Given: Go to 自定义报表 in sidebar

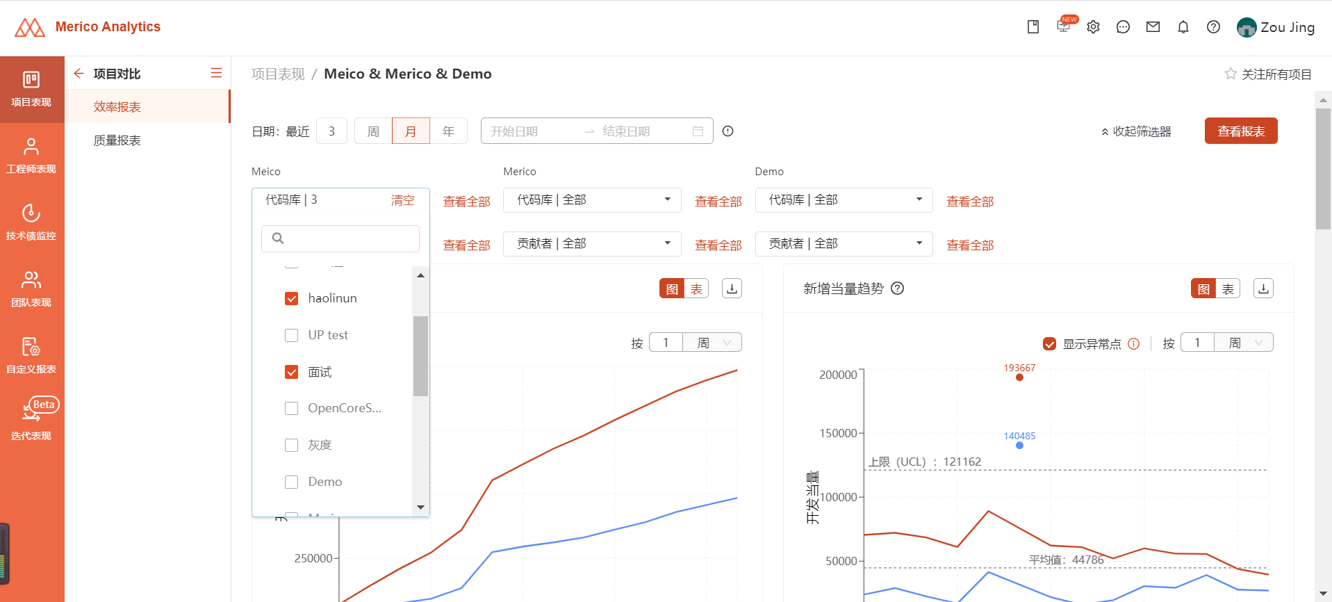Looking at the screenshot, I should point(31,356).
